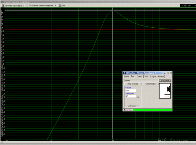Click the green Parameters progress bar
Image resolution: width=196 pixels, height=145 pixels.
(152, 110)
